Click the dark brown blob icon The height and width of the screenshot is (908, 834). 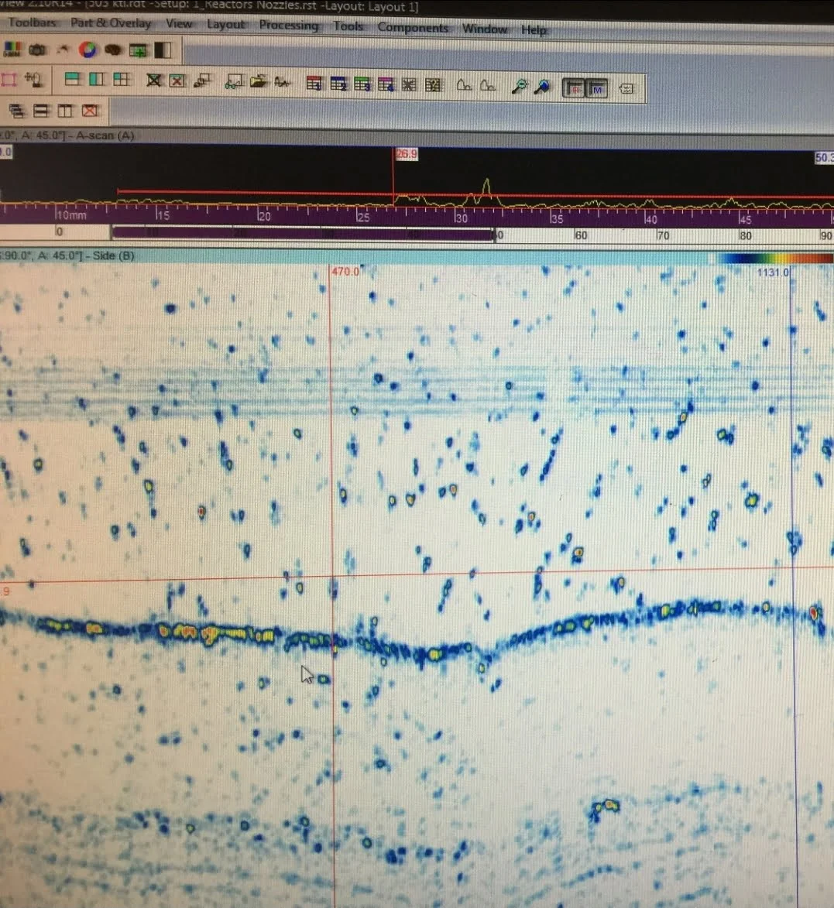113,50
